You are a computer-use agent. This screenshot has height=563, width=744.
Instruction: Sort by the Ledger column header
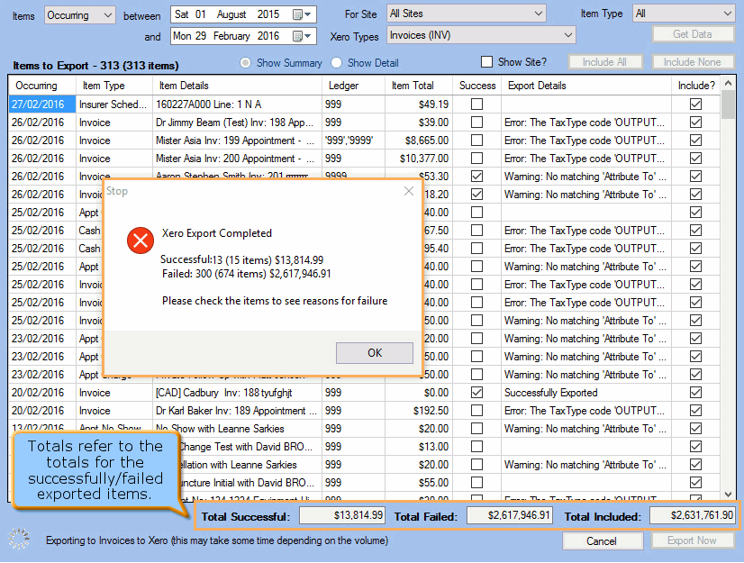coord(353,86)
